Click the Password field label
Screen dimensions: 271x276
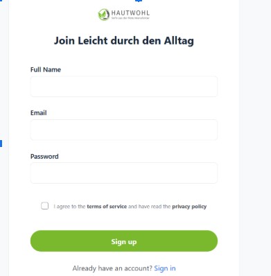coord(44,157)
